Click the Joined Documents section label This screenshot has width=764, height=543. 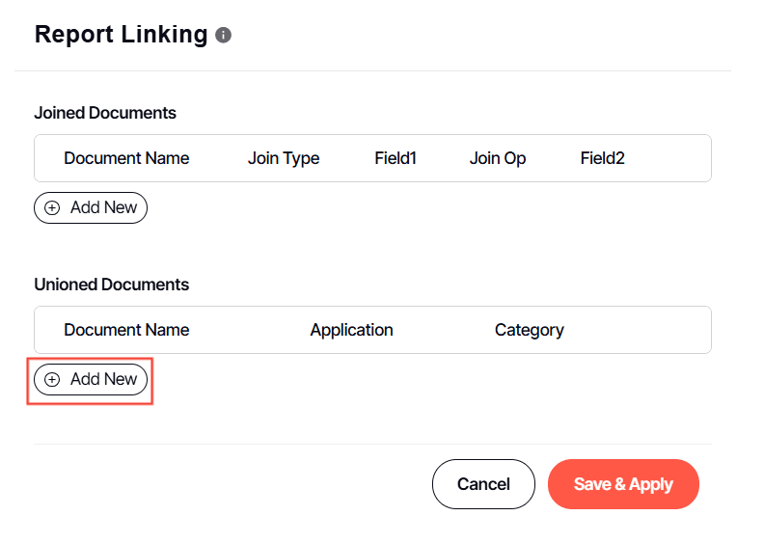105,113
